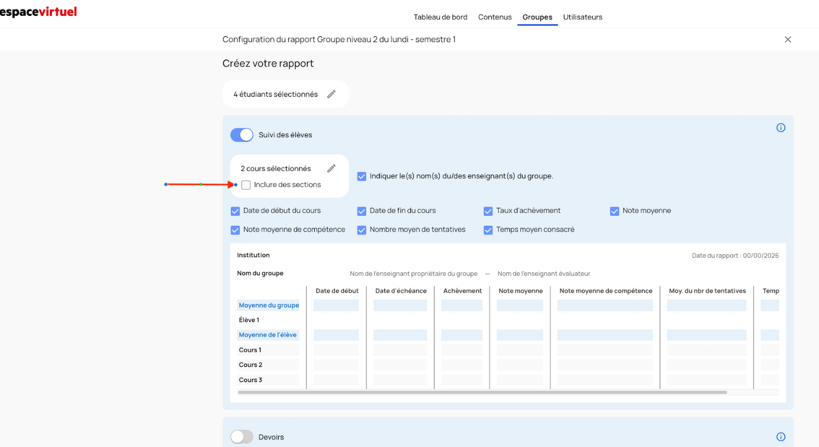
Task: Uncheck Date de début du cours
Action: [235, 211]
